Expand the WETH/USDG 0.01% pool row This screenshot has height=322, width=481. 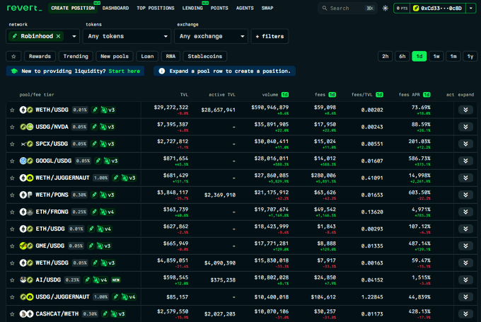(x=465, y=110)
